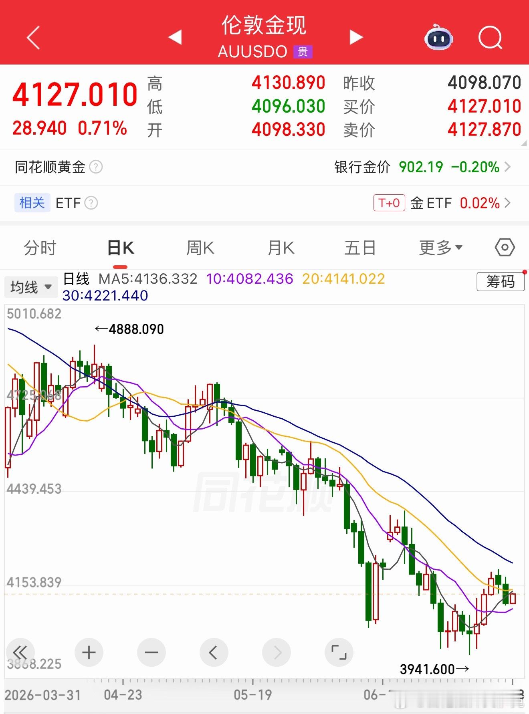
Task: Tap the 04-23 date axis label
Action: point(123,695)
